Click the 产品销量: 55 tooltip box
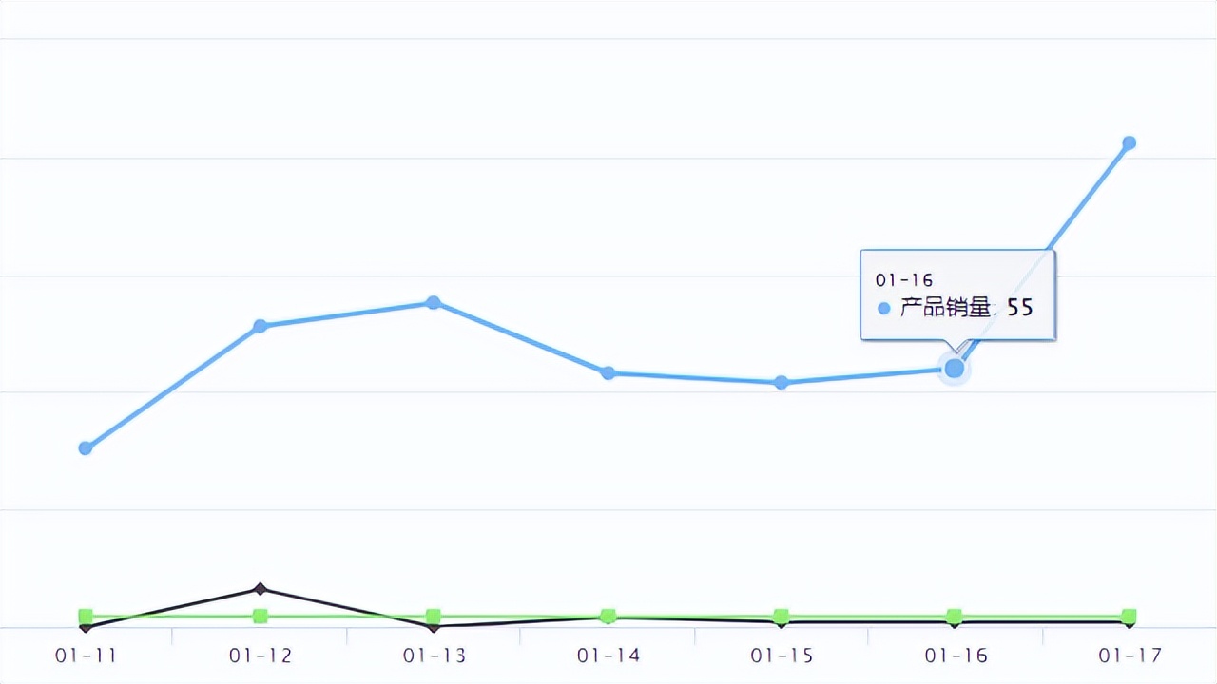 pyautogui.click(x=957, y=294)
